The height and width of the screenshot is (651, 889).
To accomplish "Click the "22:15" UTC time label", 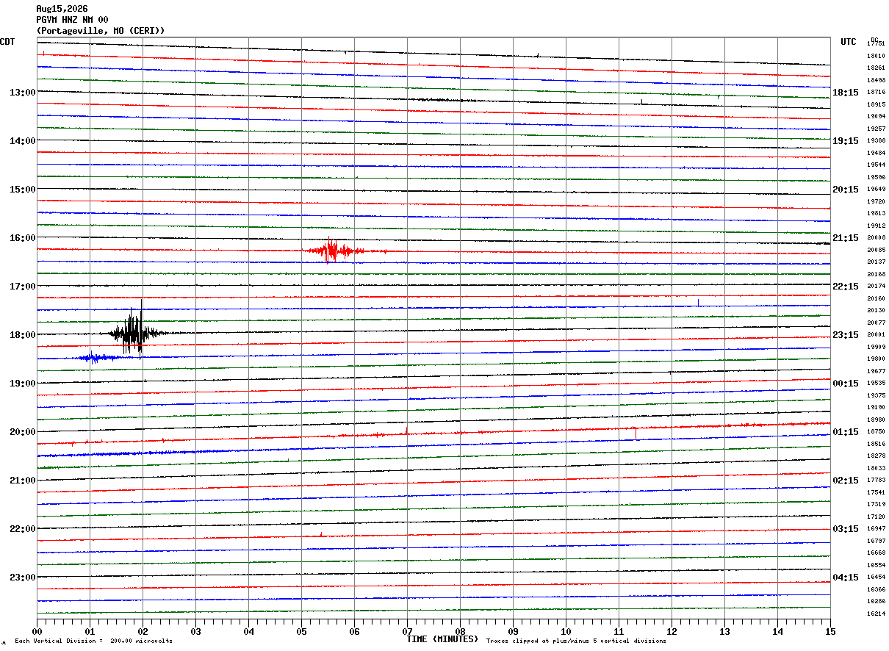I will click(846, 287).
